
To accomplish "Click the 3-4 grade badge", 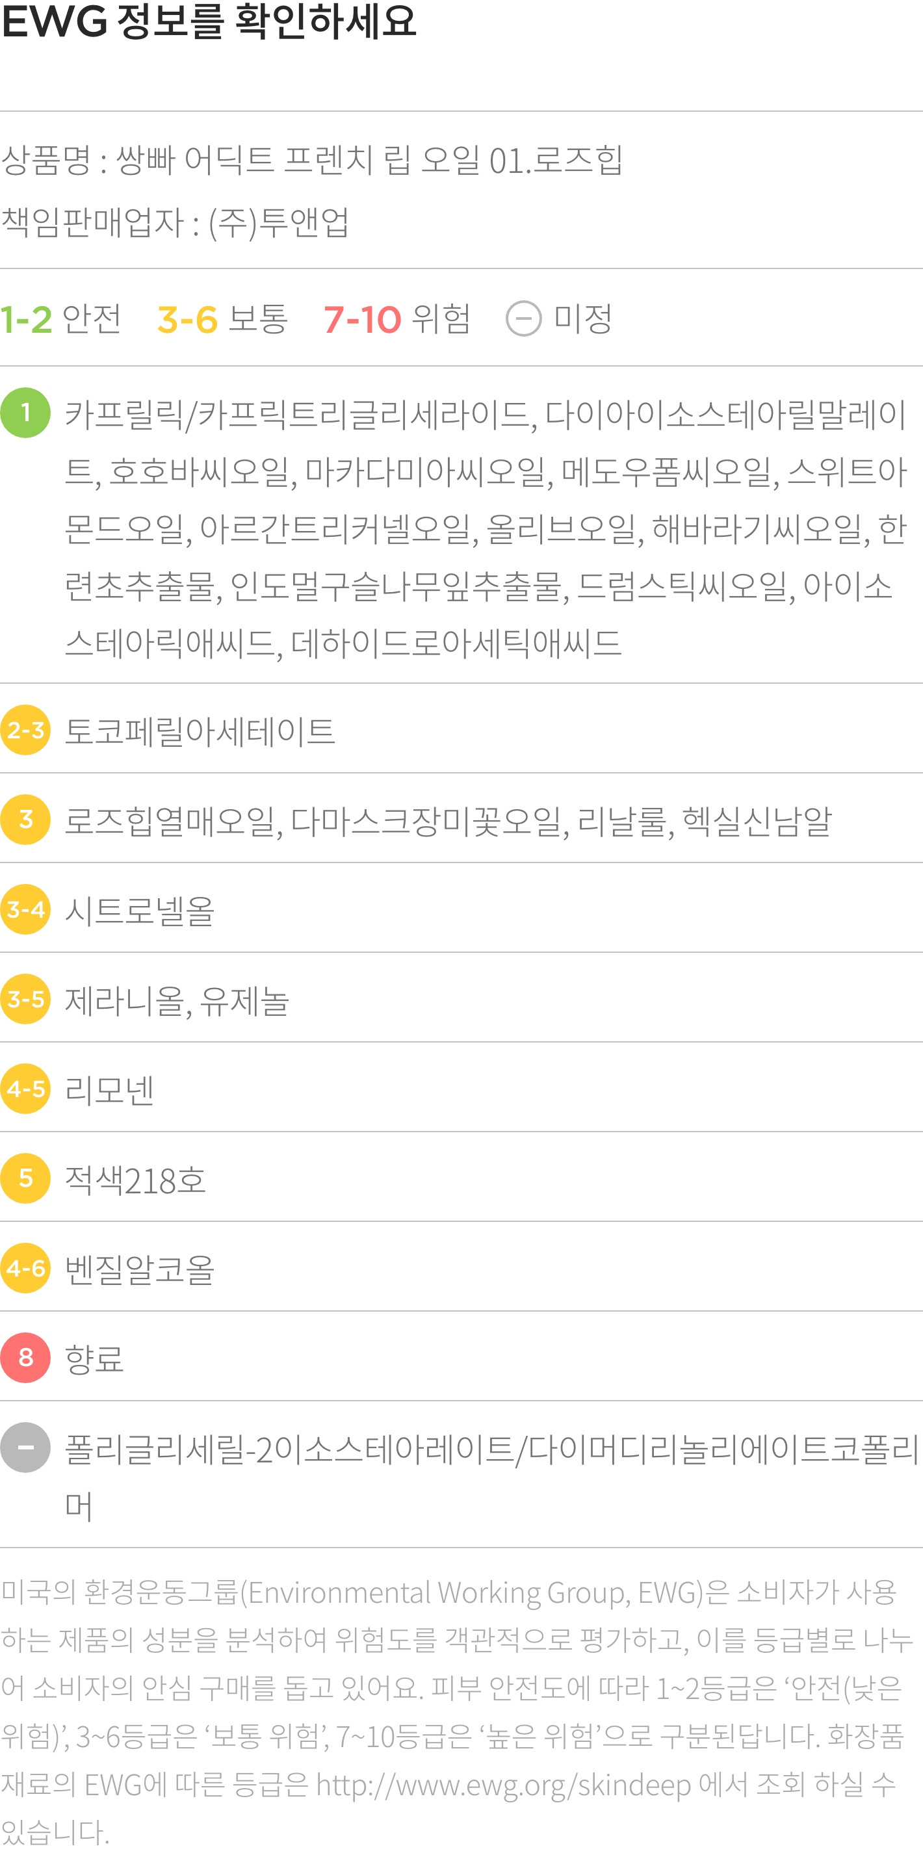I will point(26,909).
